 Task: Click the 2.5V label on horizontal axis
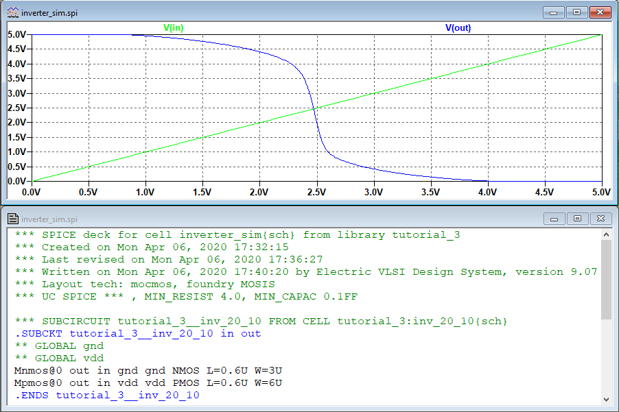(x=316, y=193)
